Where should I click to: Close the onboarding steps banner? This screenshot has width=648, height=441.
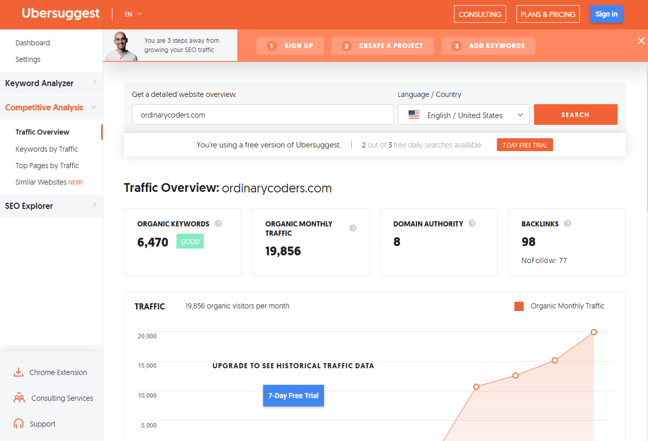click(641, 41)
